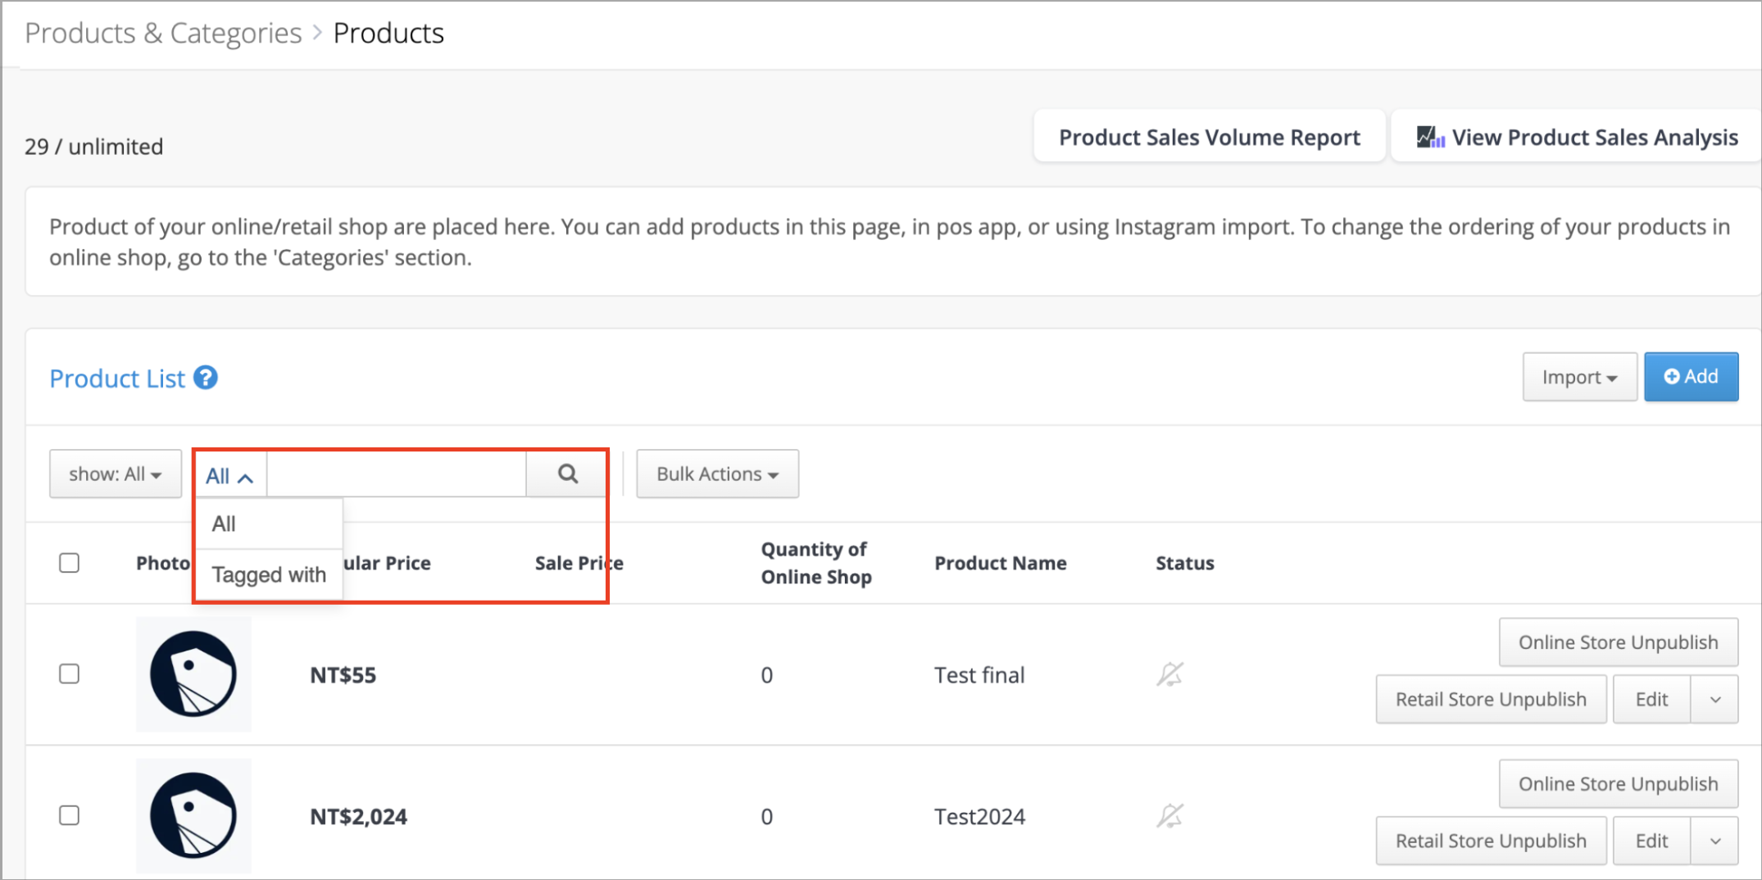Click the 'Test2024' product name
1762x880 pixels.
(979, 817)
